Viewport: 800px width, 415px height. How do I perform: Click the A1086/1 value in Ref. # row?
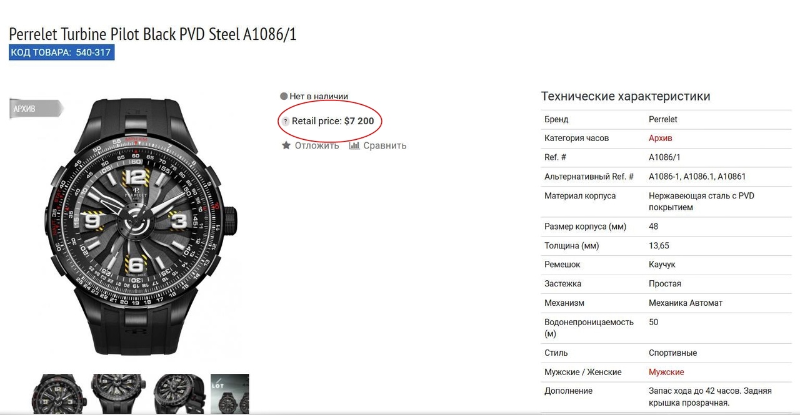pos(664,157)
